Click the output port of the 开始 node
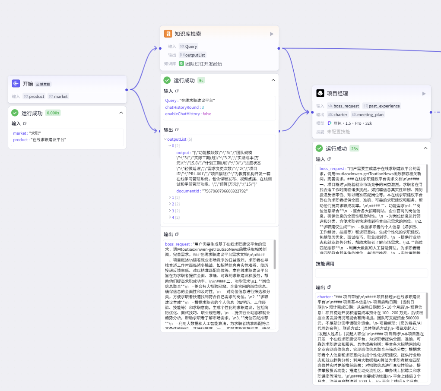This screenshot has height=391, width=441. click(127, 90)
